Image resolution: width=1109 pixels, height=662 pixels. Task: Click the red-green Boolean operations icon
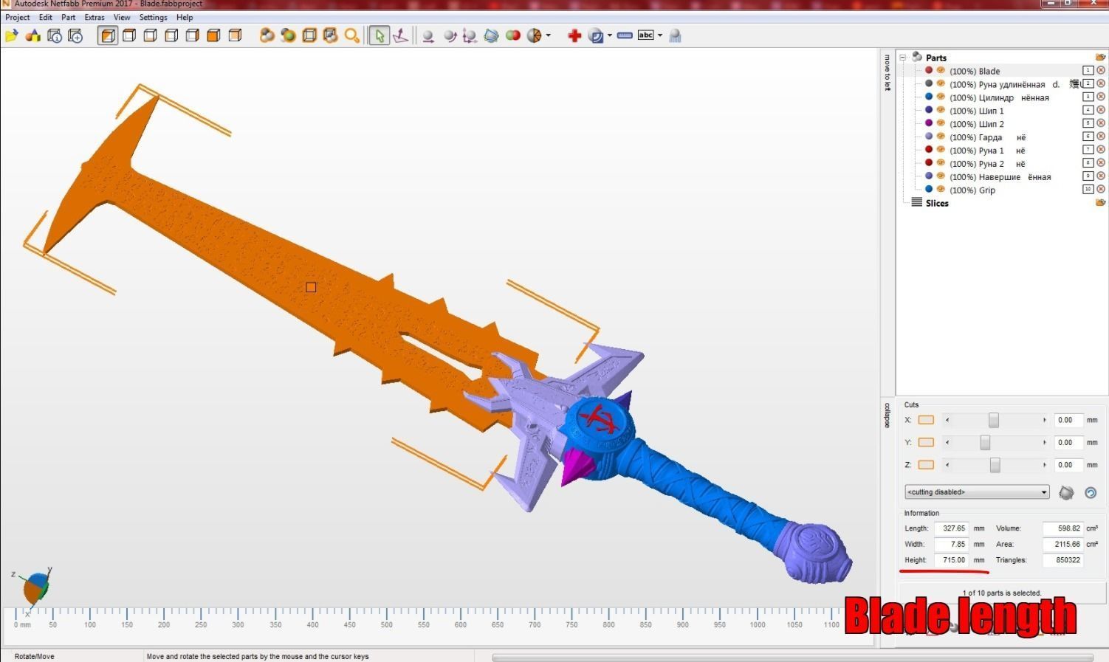click(513, 35)
